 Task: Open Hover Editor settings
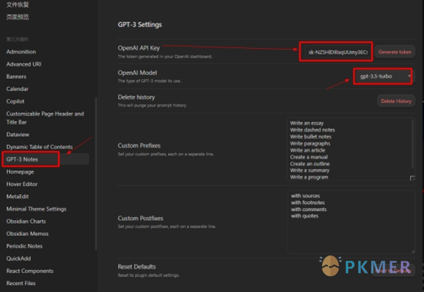(22, 184)
